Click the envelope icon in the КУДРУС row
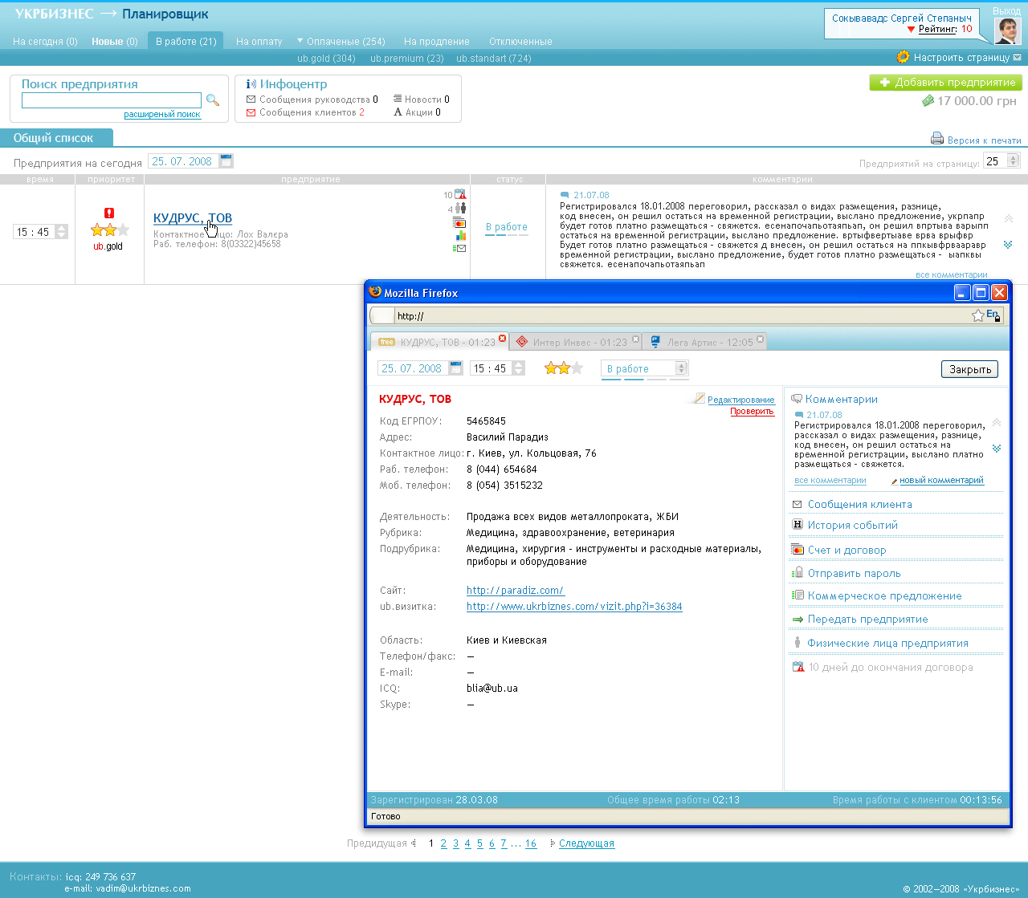The width and height of the screenshot is (1028, 898). pyautogui.click(x=459, y=249)
